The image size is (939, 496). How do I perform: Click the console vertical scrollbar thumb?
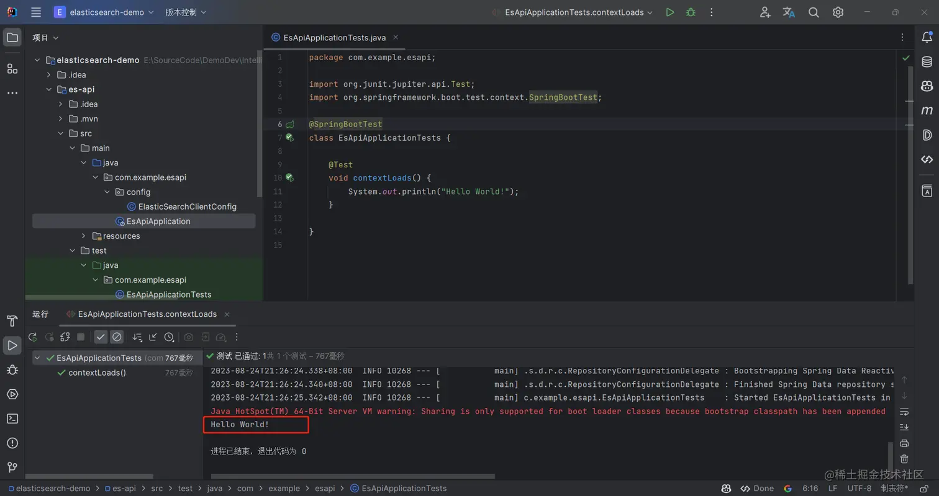(889, 458)
